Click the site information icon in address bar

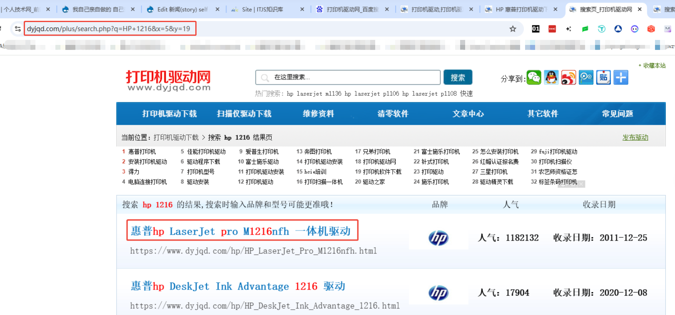coord(17,29)
